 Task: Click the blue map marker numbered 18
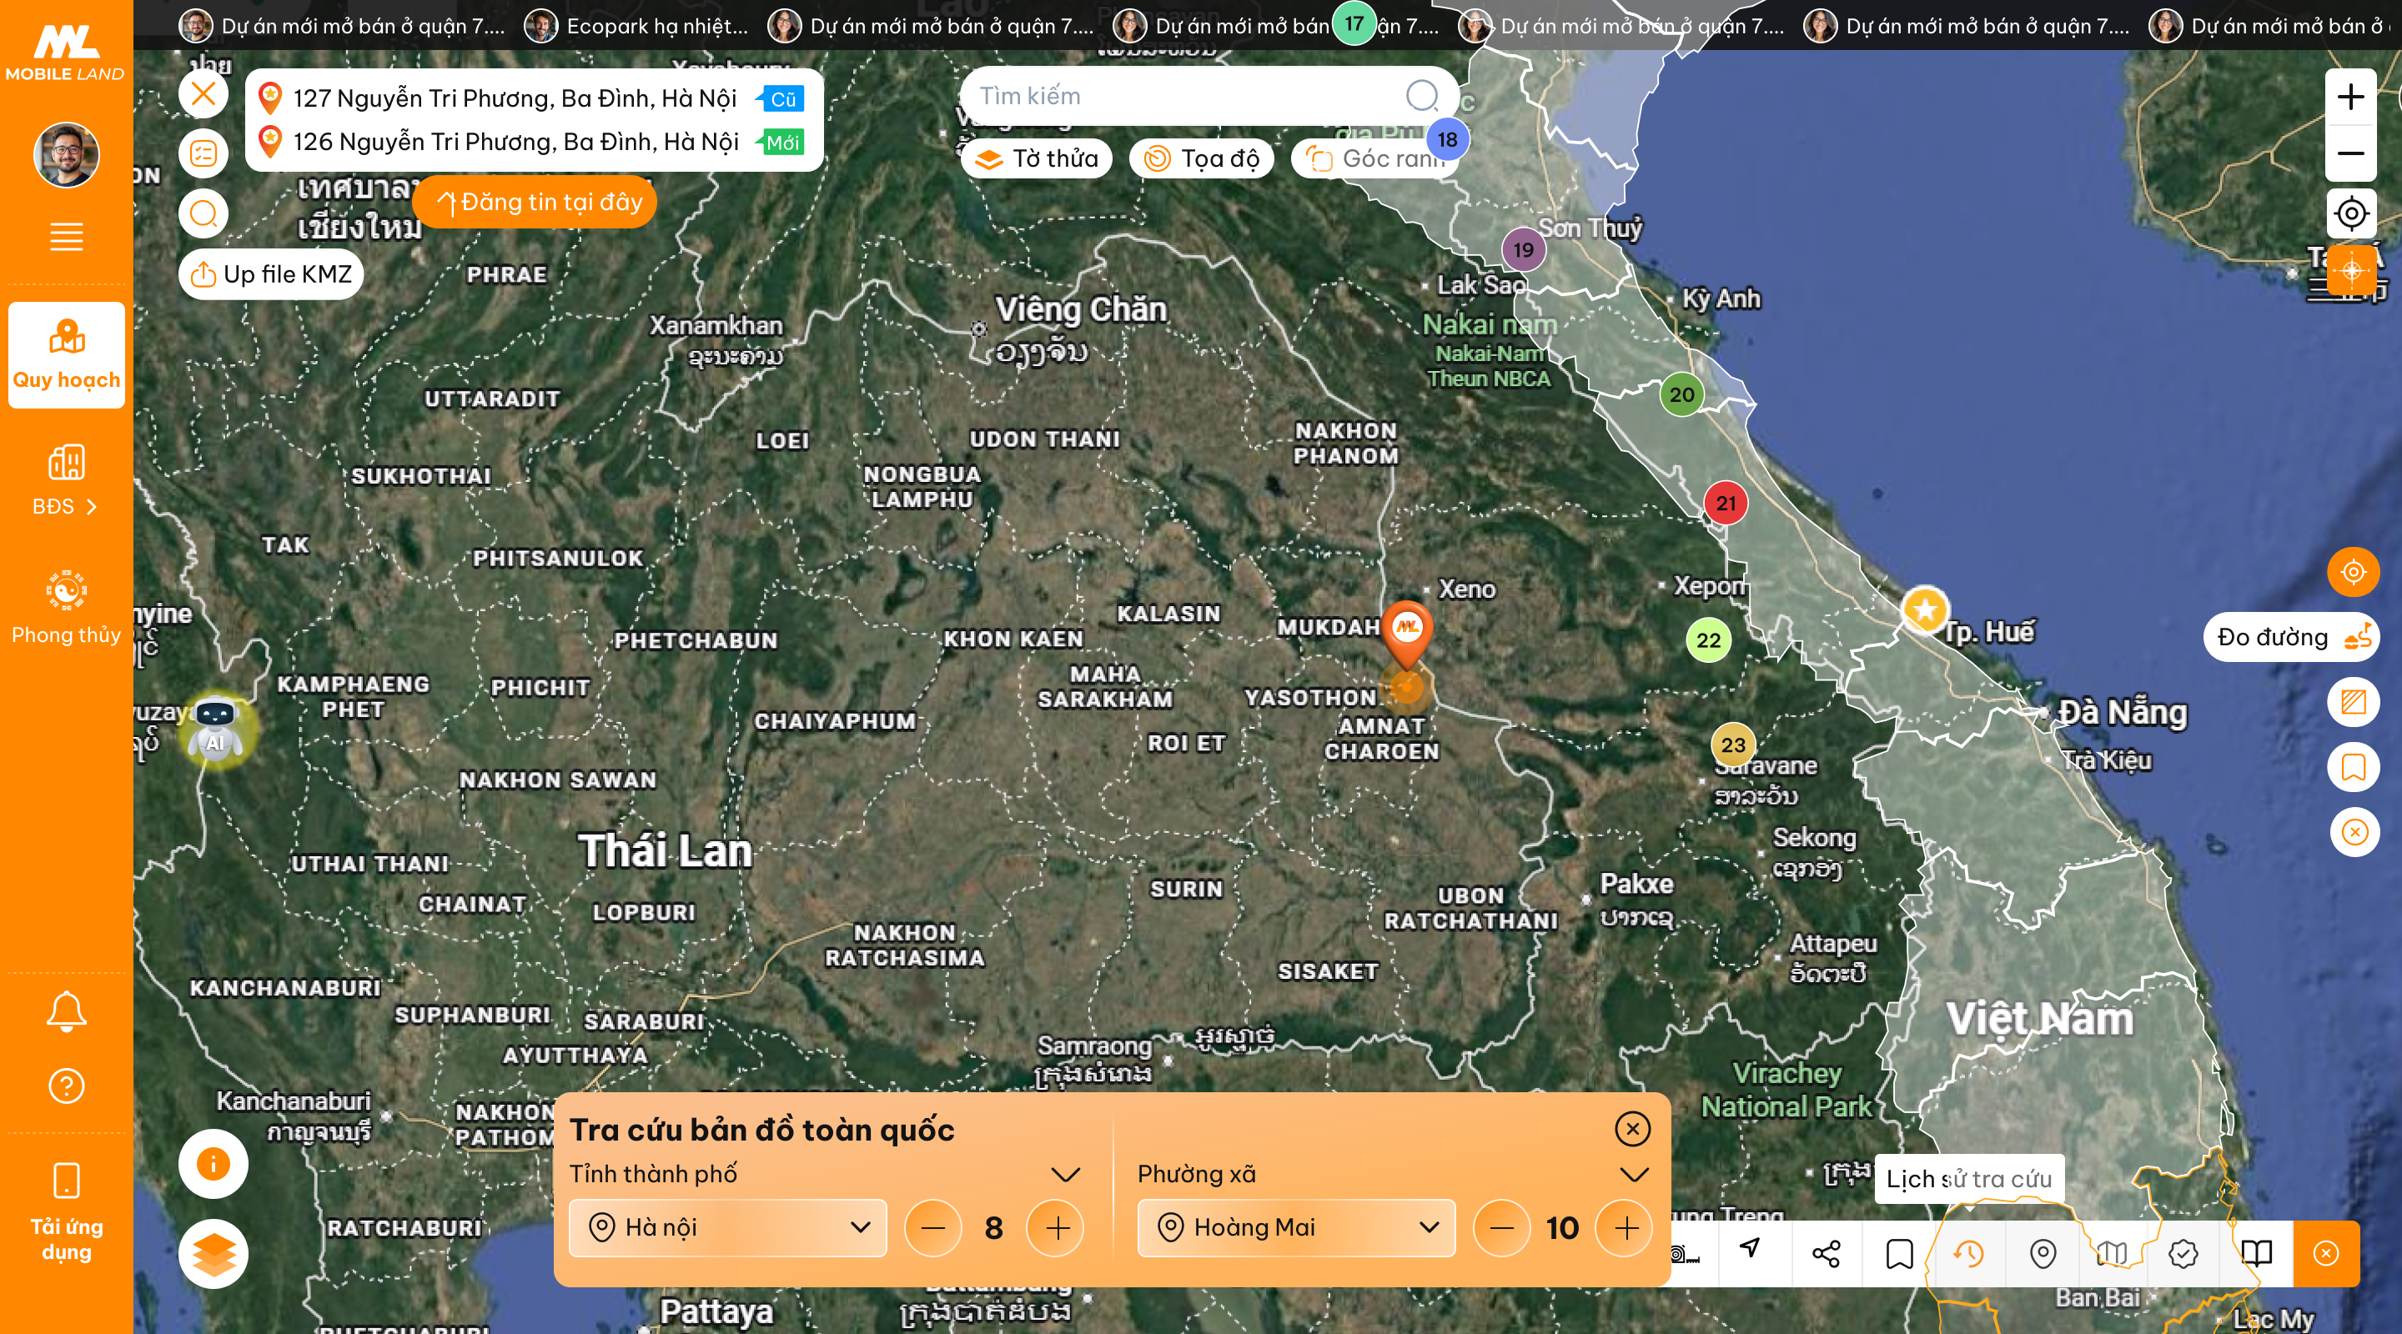tap(1446, 140)
